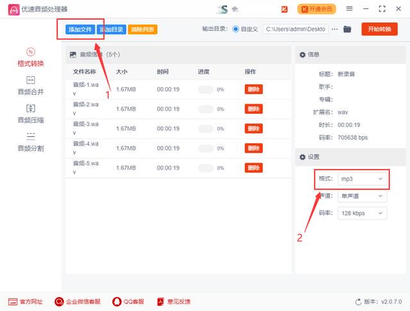Click the 添加目录 button
This screenshot has height=311, width=410.
coord(111,29)
